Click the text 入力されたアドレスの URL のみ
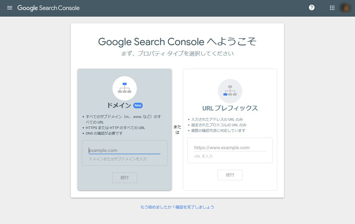Screen dimensions: 355x224 coord(217,119)
